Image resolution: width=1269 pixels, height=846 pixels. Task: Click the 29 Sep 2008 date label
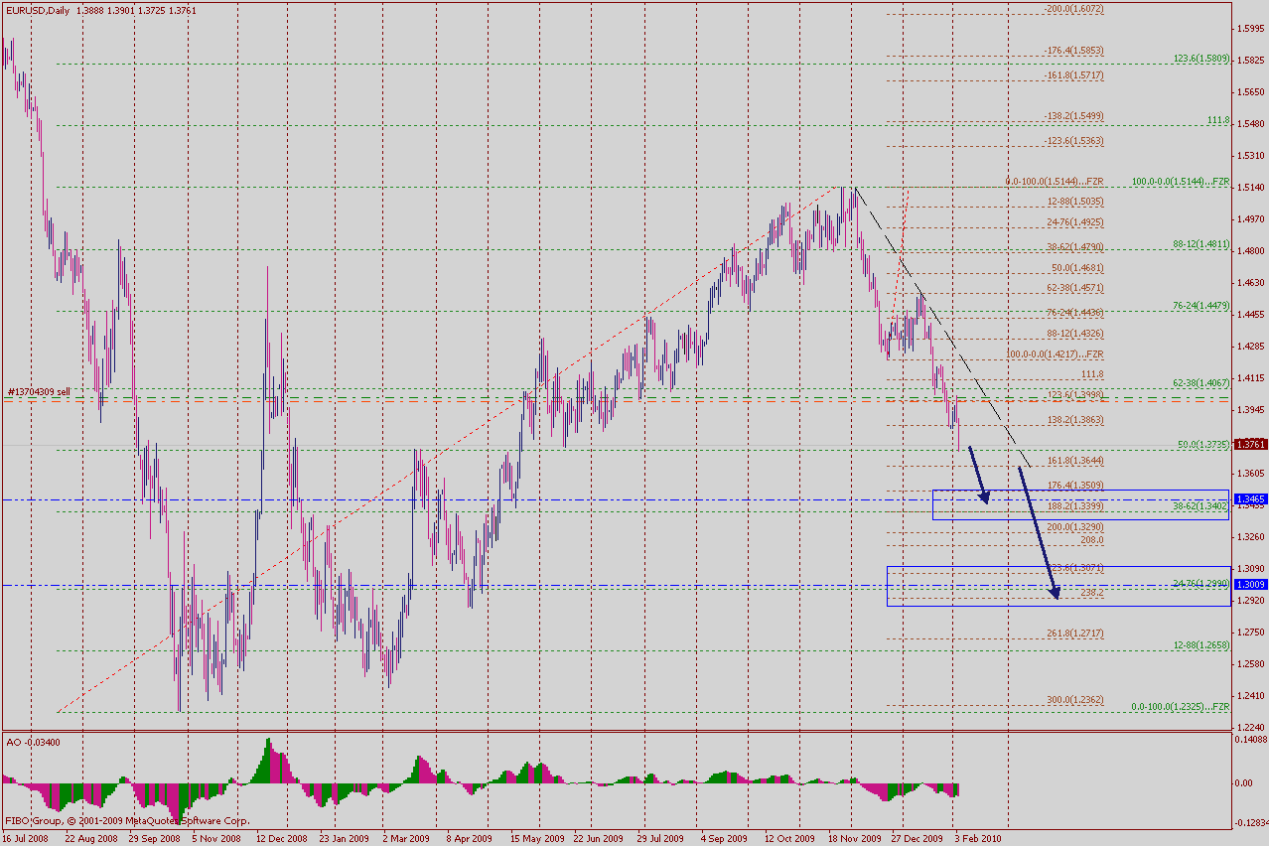click(154, 838)
